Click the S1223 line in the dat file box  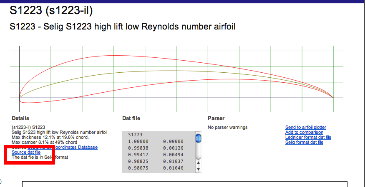(x=135, y=135)
